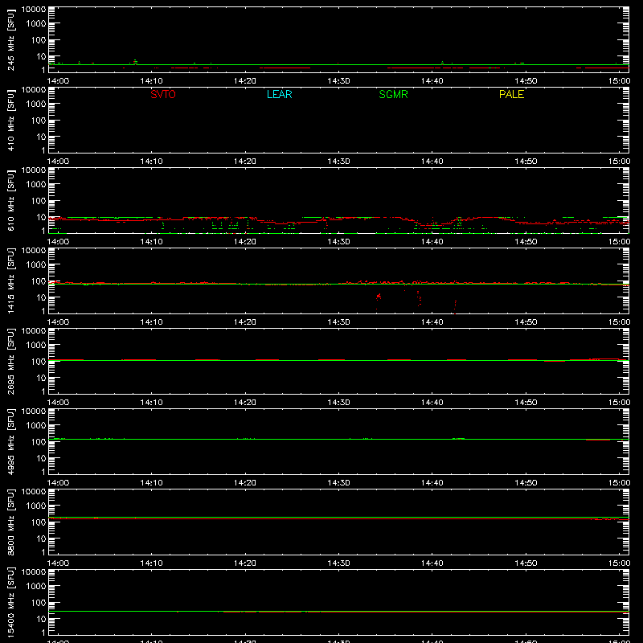Click 14:10 tick label below 410 MHz panel
This screenshot has width=643, height=643.
(x=152, y=162)
